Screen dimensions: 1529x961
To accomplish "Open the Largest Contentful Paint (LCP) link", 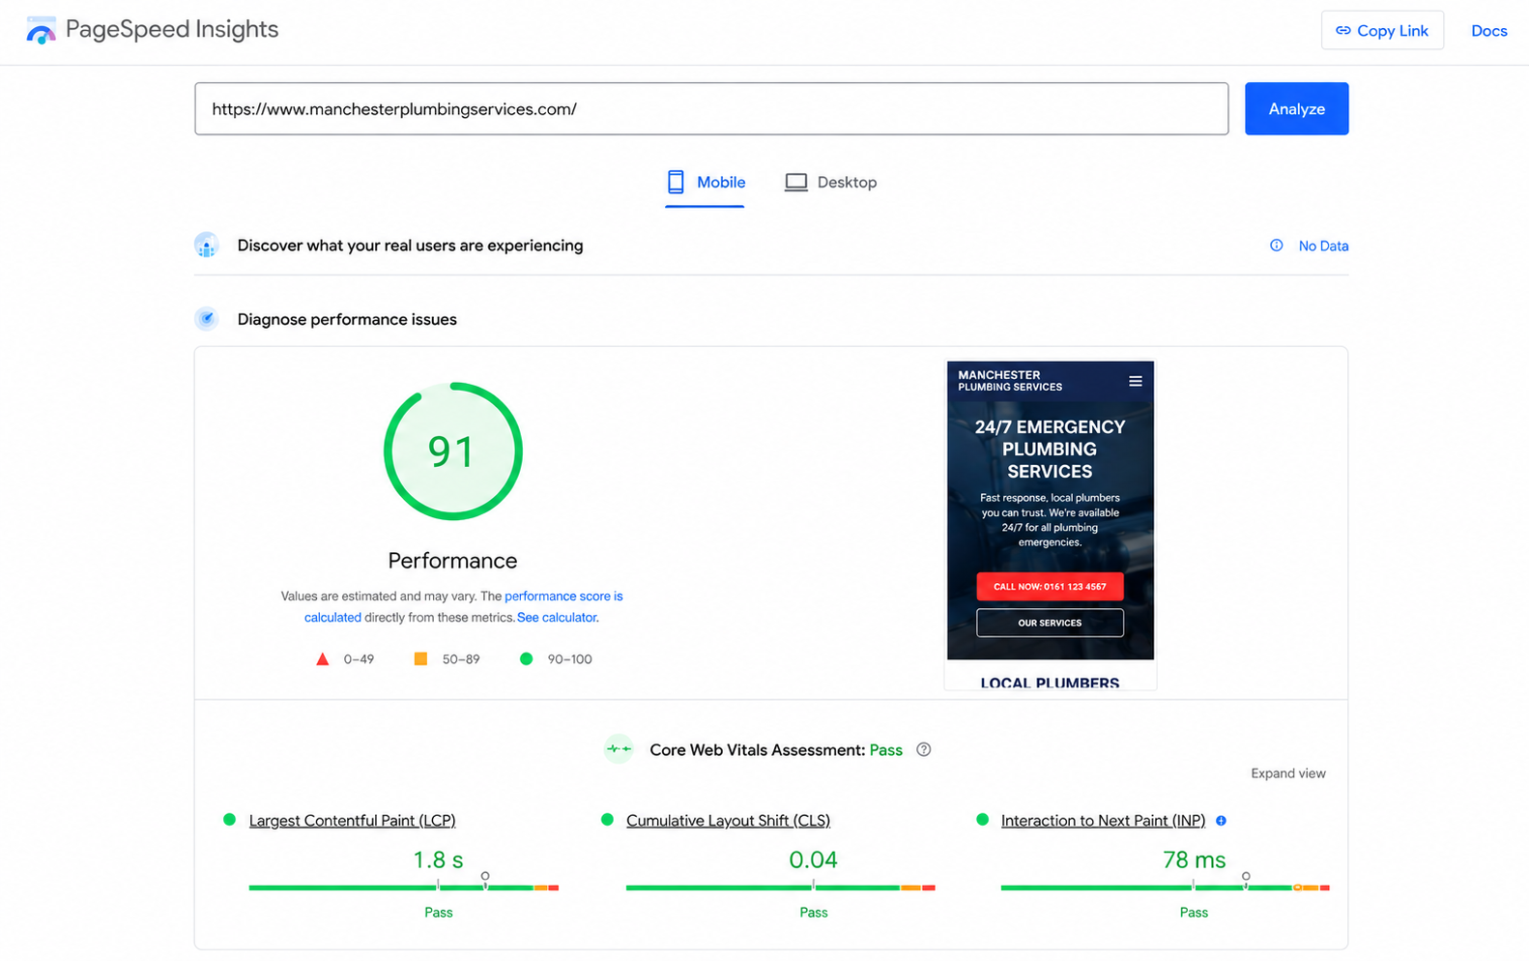I will 352,821.
